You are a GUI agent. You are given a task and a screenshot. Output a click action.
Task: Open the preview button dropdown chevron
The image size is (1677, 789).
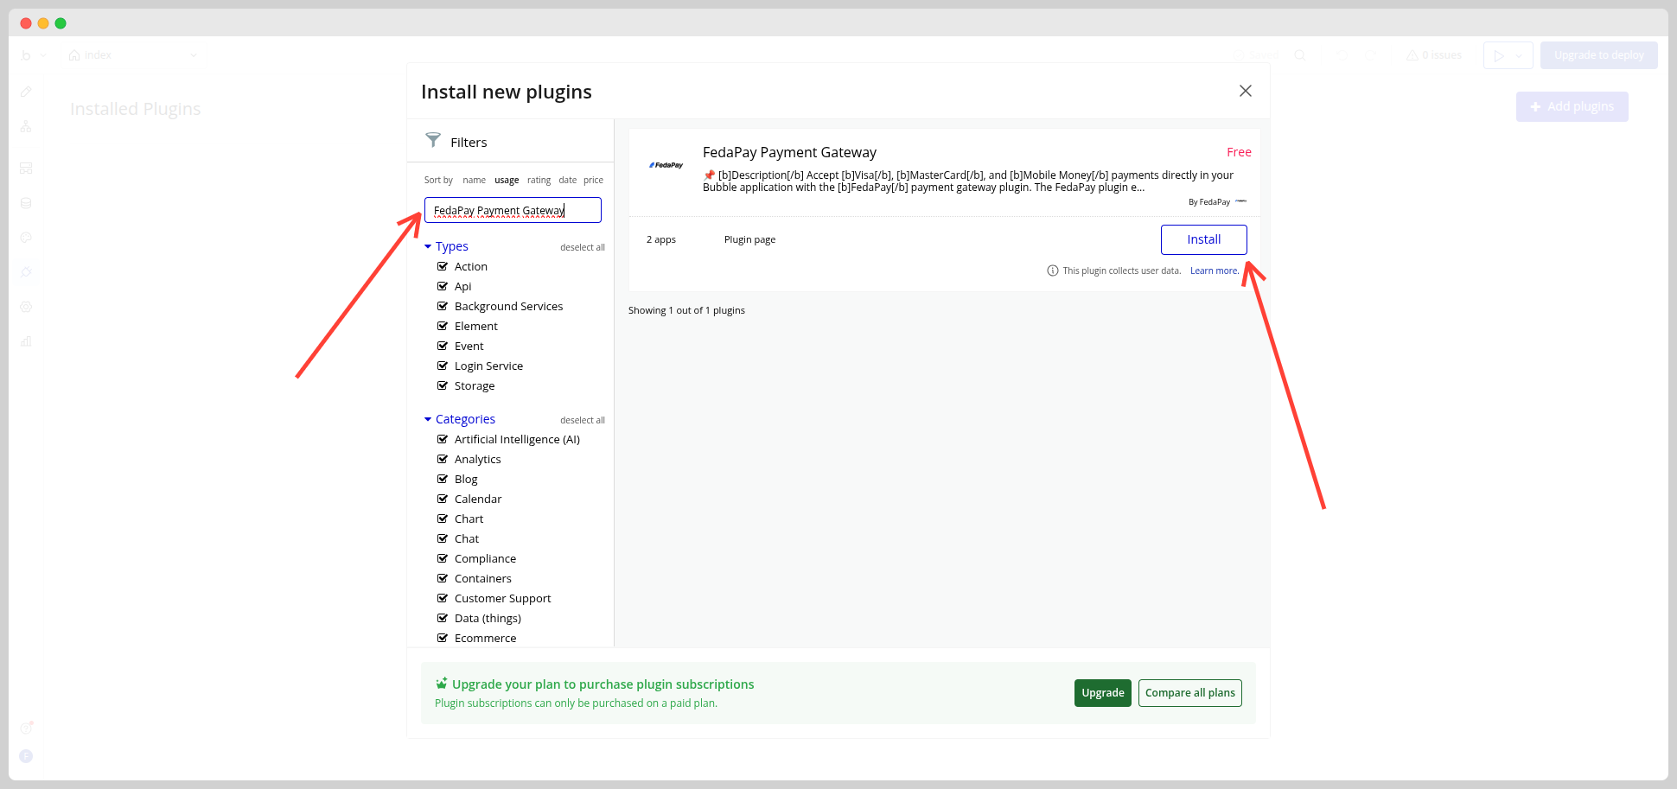pyautogui.click(x=1519, y=55)
